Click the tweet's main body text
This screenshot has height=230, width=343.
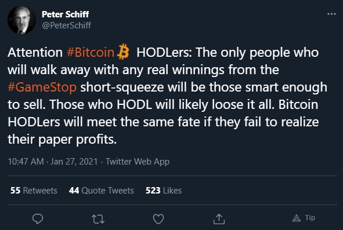pyautogui.click(x=167, y=96)
